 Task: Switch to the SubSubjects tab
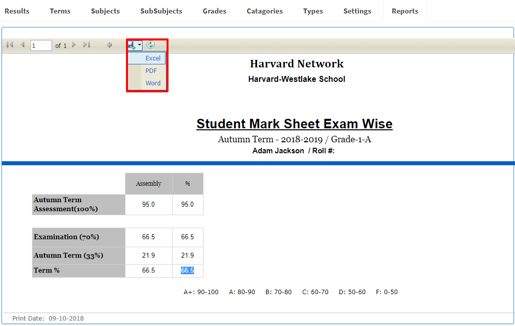(161, 11)
